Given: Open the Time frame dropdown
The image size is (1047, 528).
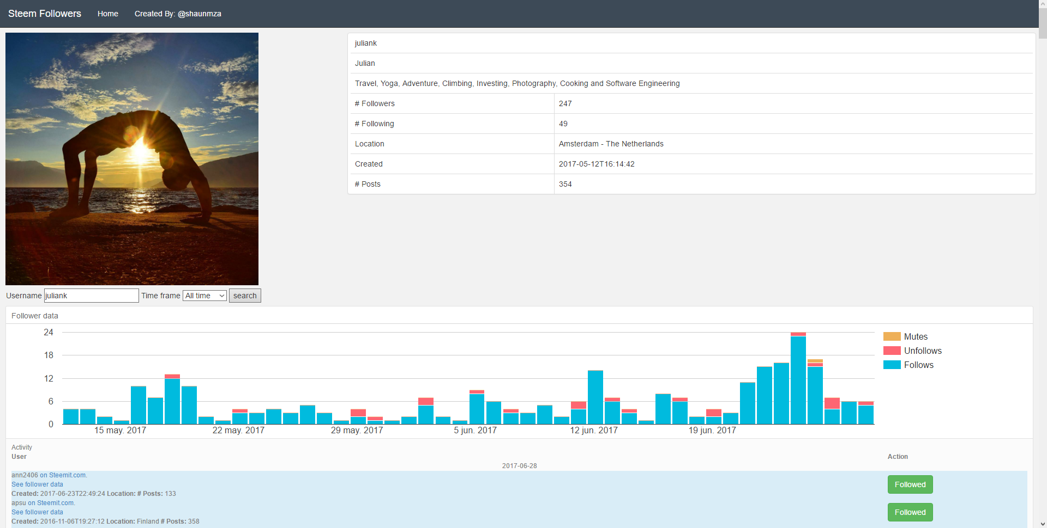Looking at the screenshot, I should (x=204, y=296).
